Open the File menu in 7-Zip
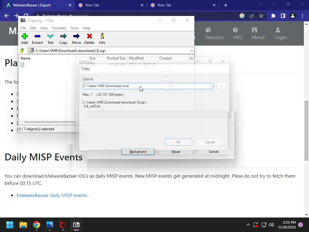Screen dimensions: 309x232 23,28
